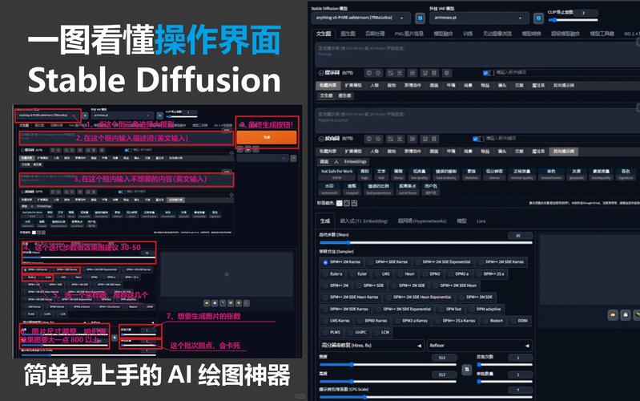This screenshot has width=640, height=401.
Task: Expand the Refiner section in right panel
Action: (479, 346)
